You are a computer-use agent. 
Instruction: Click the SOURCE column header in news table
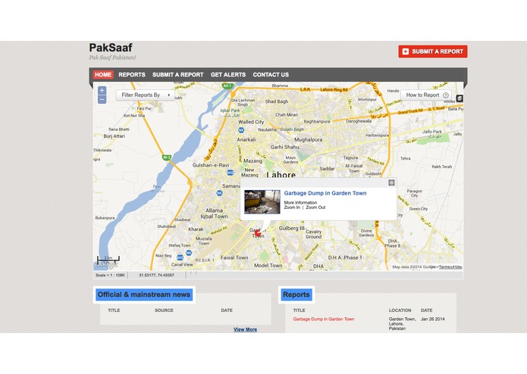tap(164, 310)
